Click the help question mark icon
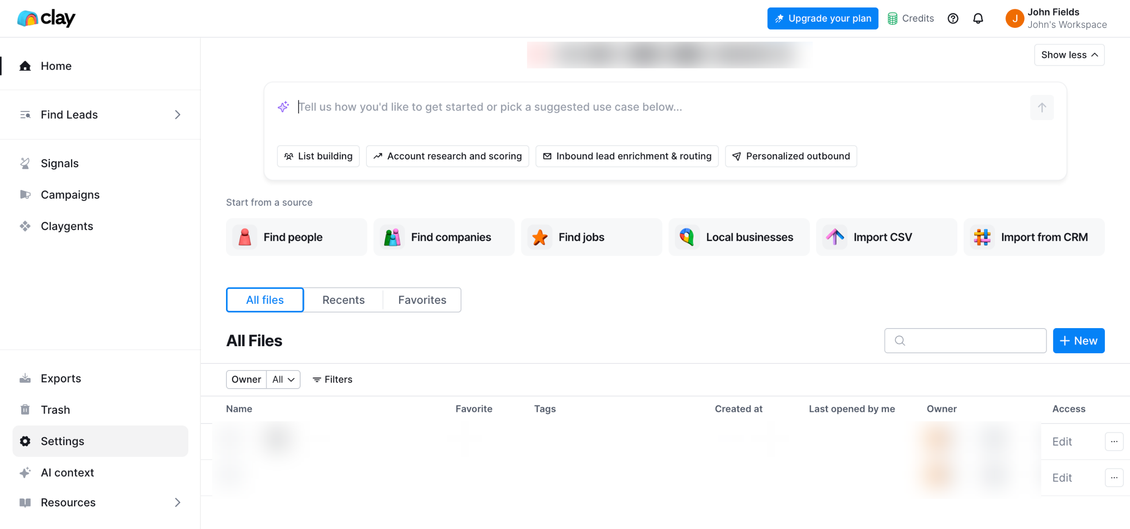 (x=953, y=19)
